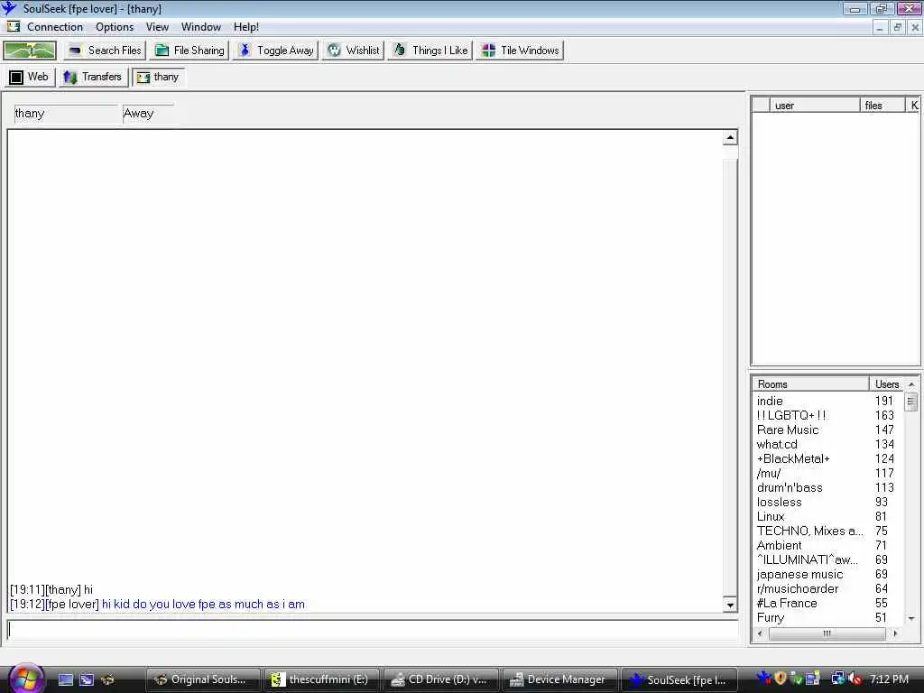Open Device Manager from taskbar

tap(559, 680)
